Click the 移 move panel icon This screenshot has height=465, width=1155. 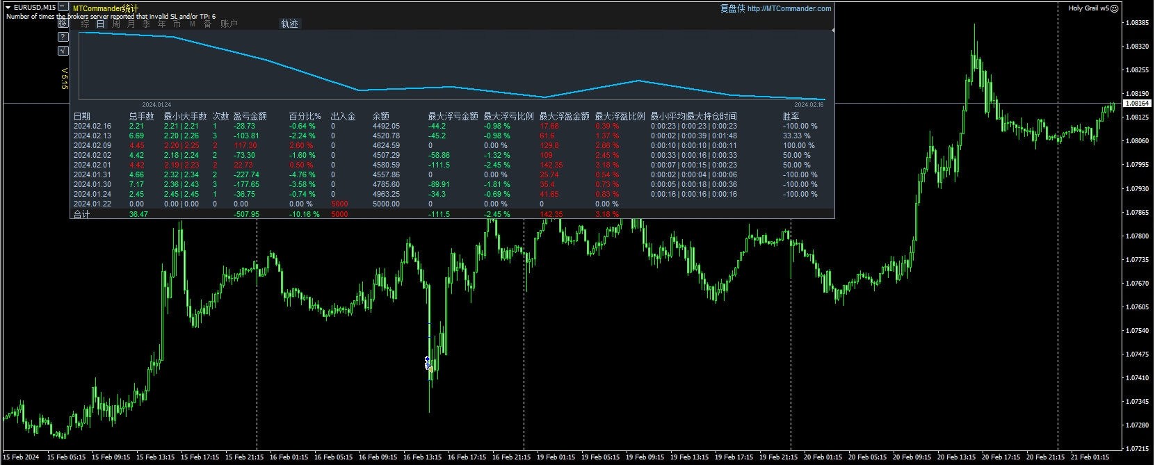63,23
